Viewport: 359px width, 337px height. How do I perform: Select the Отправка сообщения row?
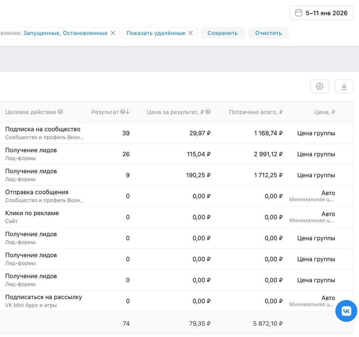(37, 192)
